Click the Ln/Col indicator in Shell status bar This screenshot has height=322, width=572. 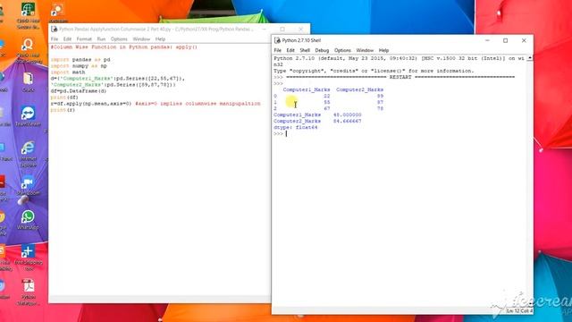[x=520, y=310]
